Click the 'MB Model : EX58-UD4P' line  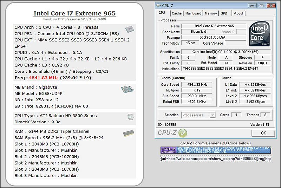point(38,93)
